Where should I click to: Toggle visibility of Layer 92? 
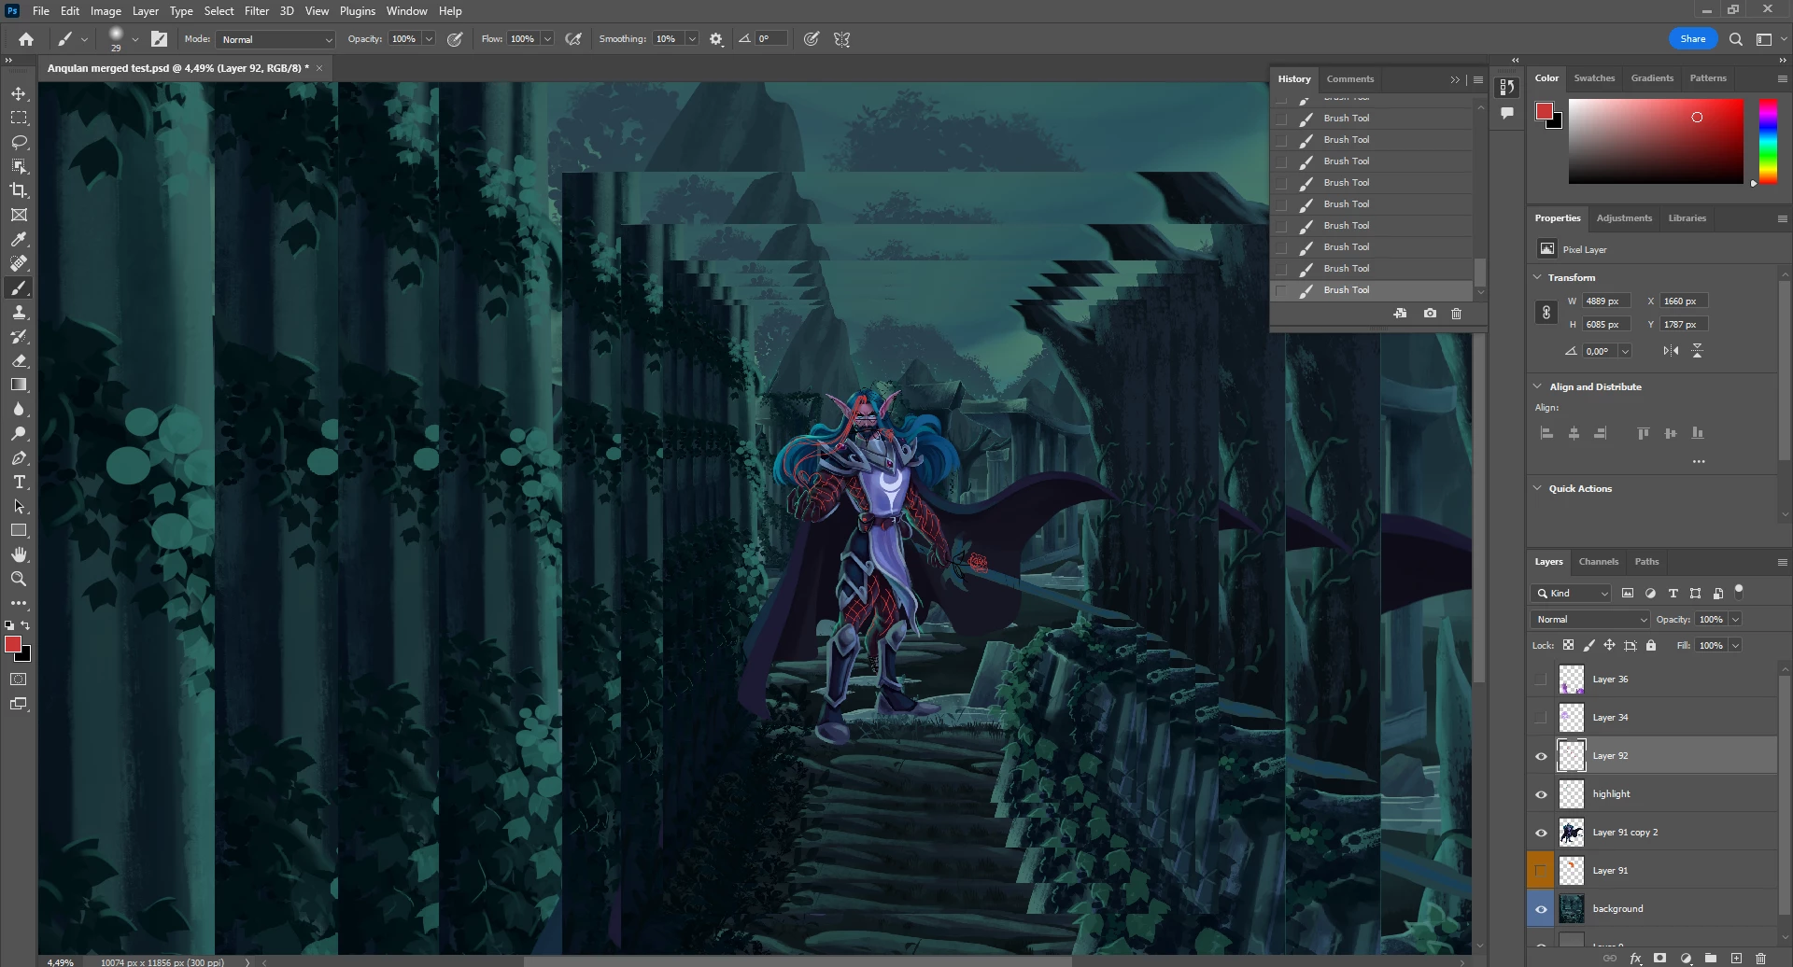[1541, 756]
